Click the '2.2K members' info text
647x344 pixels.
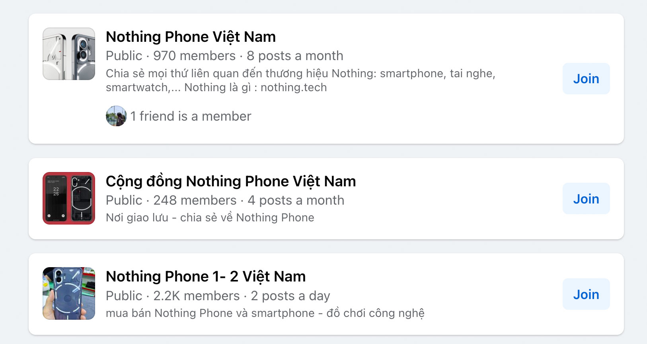point(197,296)
